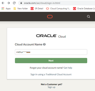Click 'Forgot your cloud account name?' text
Image resolution: width=95 pixels, height=91 pixels.
[x=46, y=68]
